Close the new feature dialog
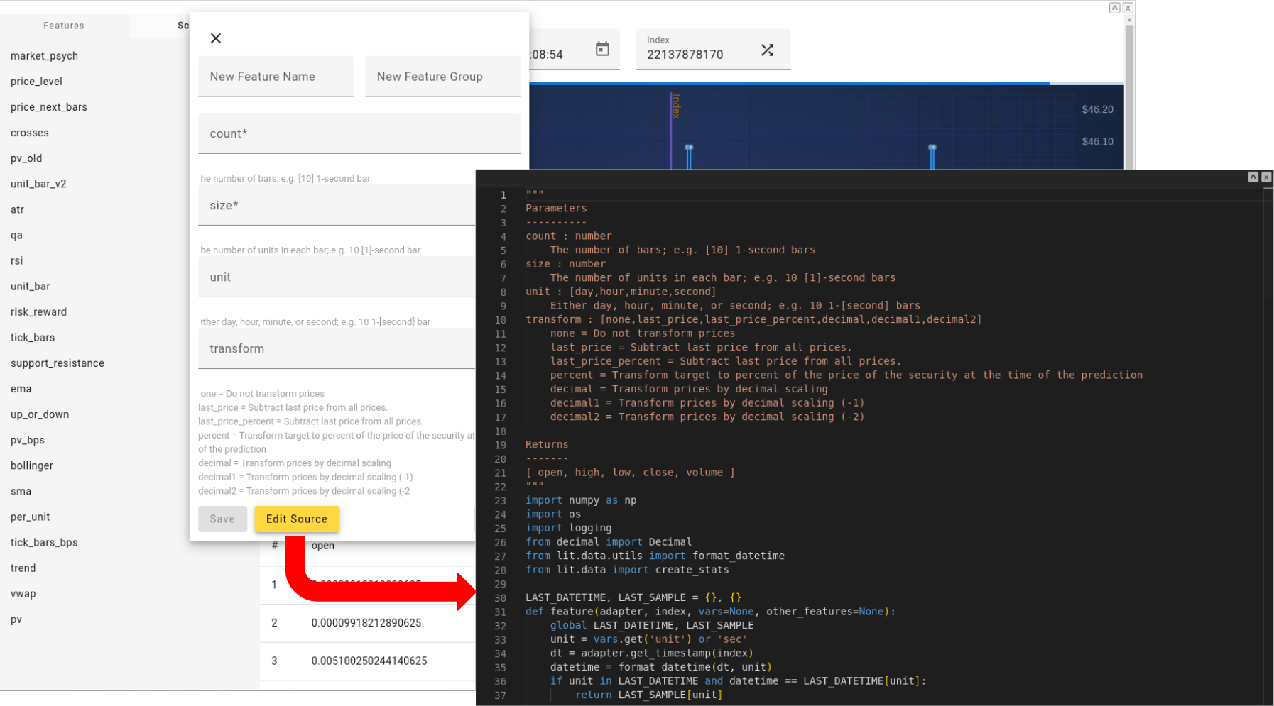This screenshot has height=706, width=1274. click(216, 38)
